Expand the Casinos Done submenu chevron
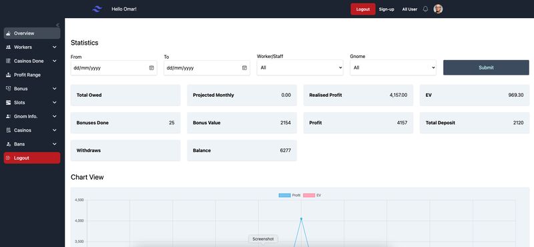534x247 pixels. 55,61
